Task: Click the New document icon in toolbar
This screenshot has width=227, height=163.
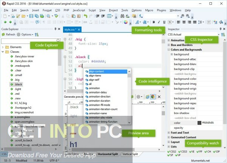Action: click(x=5, y=16)
